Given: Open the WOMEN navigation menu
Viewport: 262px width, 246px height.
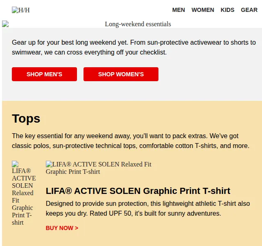Looking at the screenshot, I should point(203,10).
